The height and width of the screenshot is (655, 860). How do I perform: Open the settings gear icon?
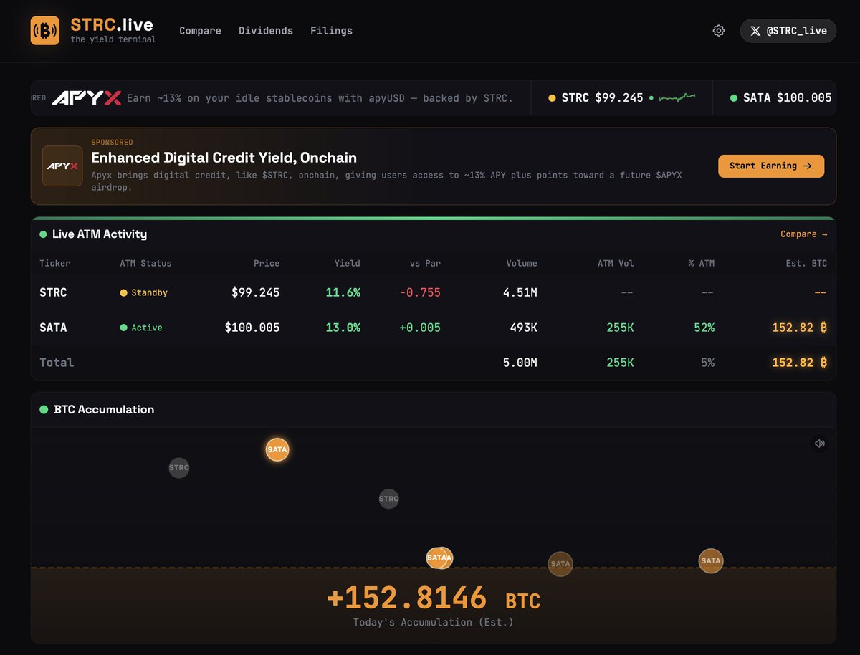(719, 31)
